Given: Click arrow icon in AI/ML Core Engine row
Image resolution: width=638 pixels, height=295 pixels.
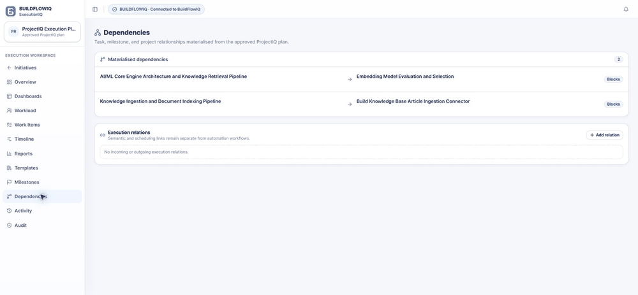Looking at the screenshot, I should (x=350, y=79).
